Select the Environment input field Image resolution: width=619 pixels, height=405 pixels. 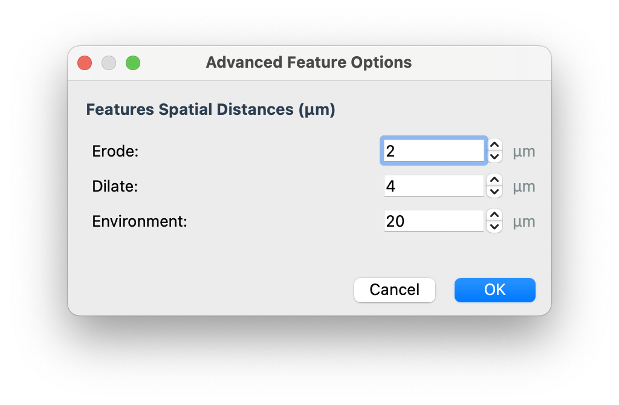pos(433,221)
